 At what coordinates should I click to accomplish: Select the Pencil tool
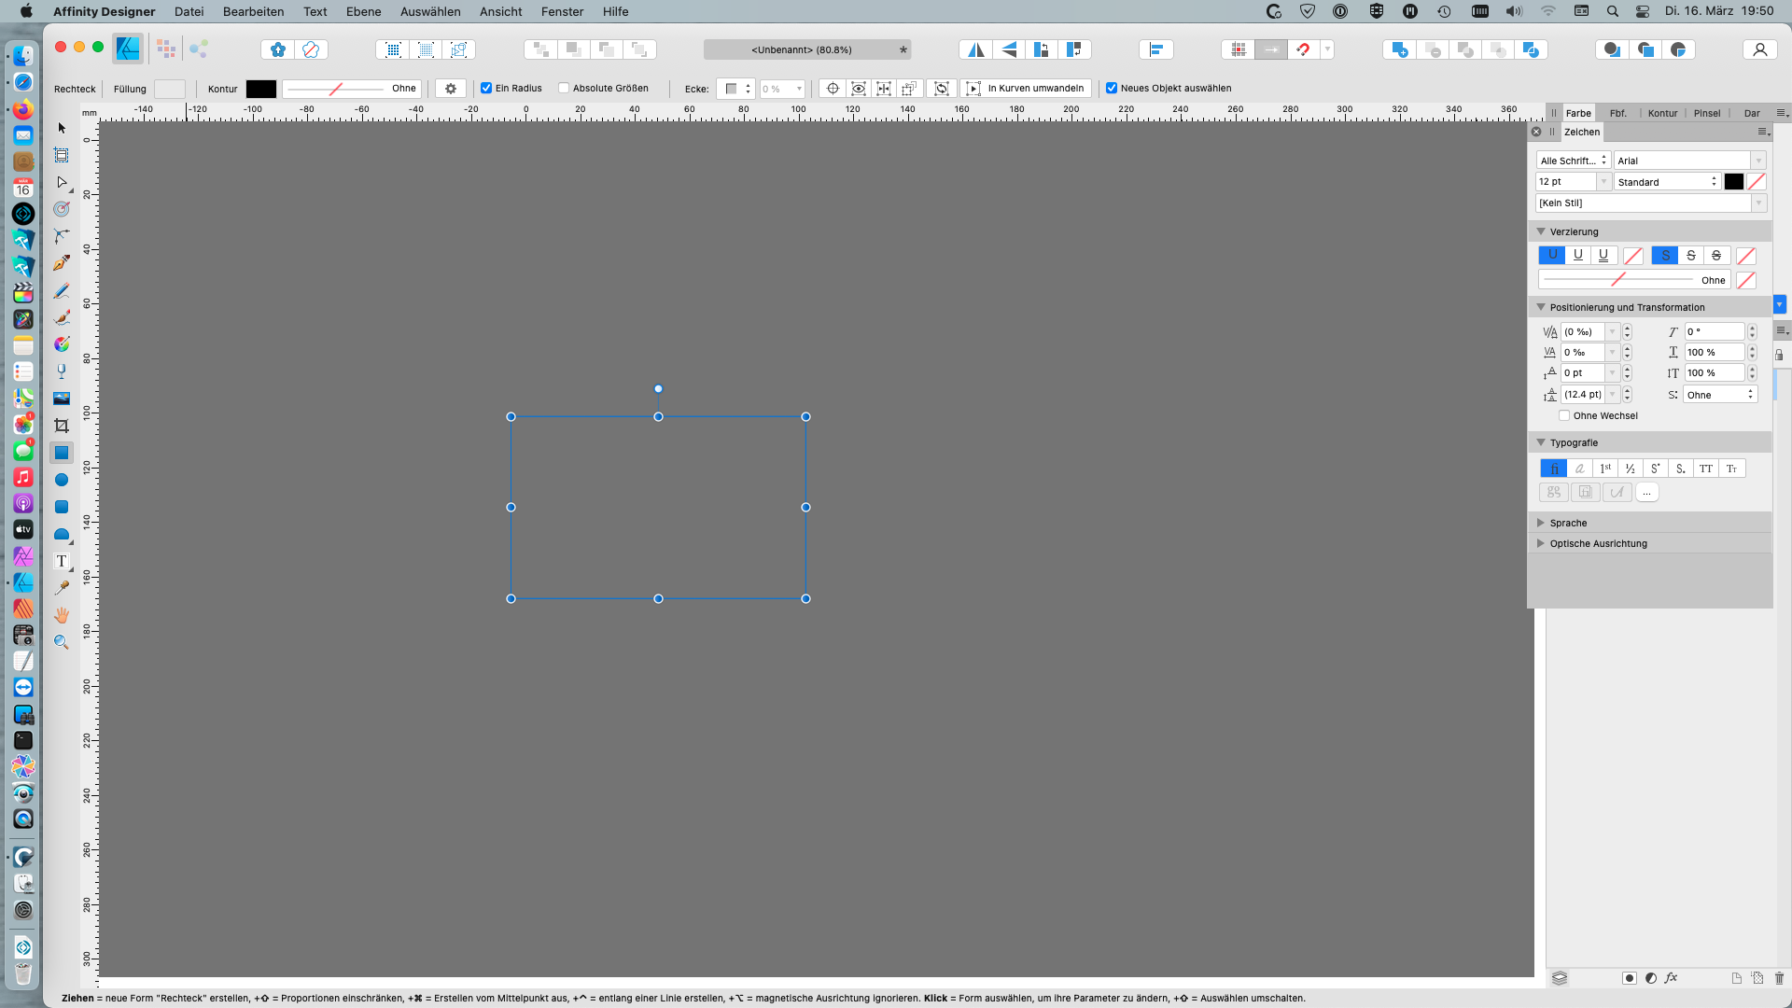coord(62,290)
